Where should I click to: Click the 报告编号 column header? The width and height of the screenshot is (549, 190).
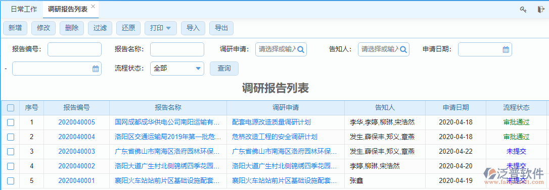coord(77,107)
